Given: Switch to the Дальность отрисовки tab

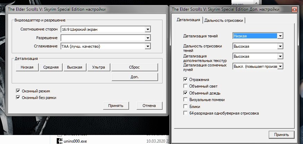Looking at the screenshot, I should click(x=224, y=20).
